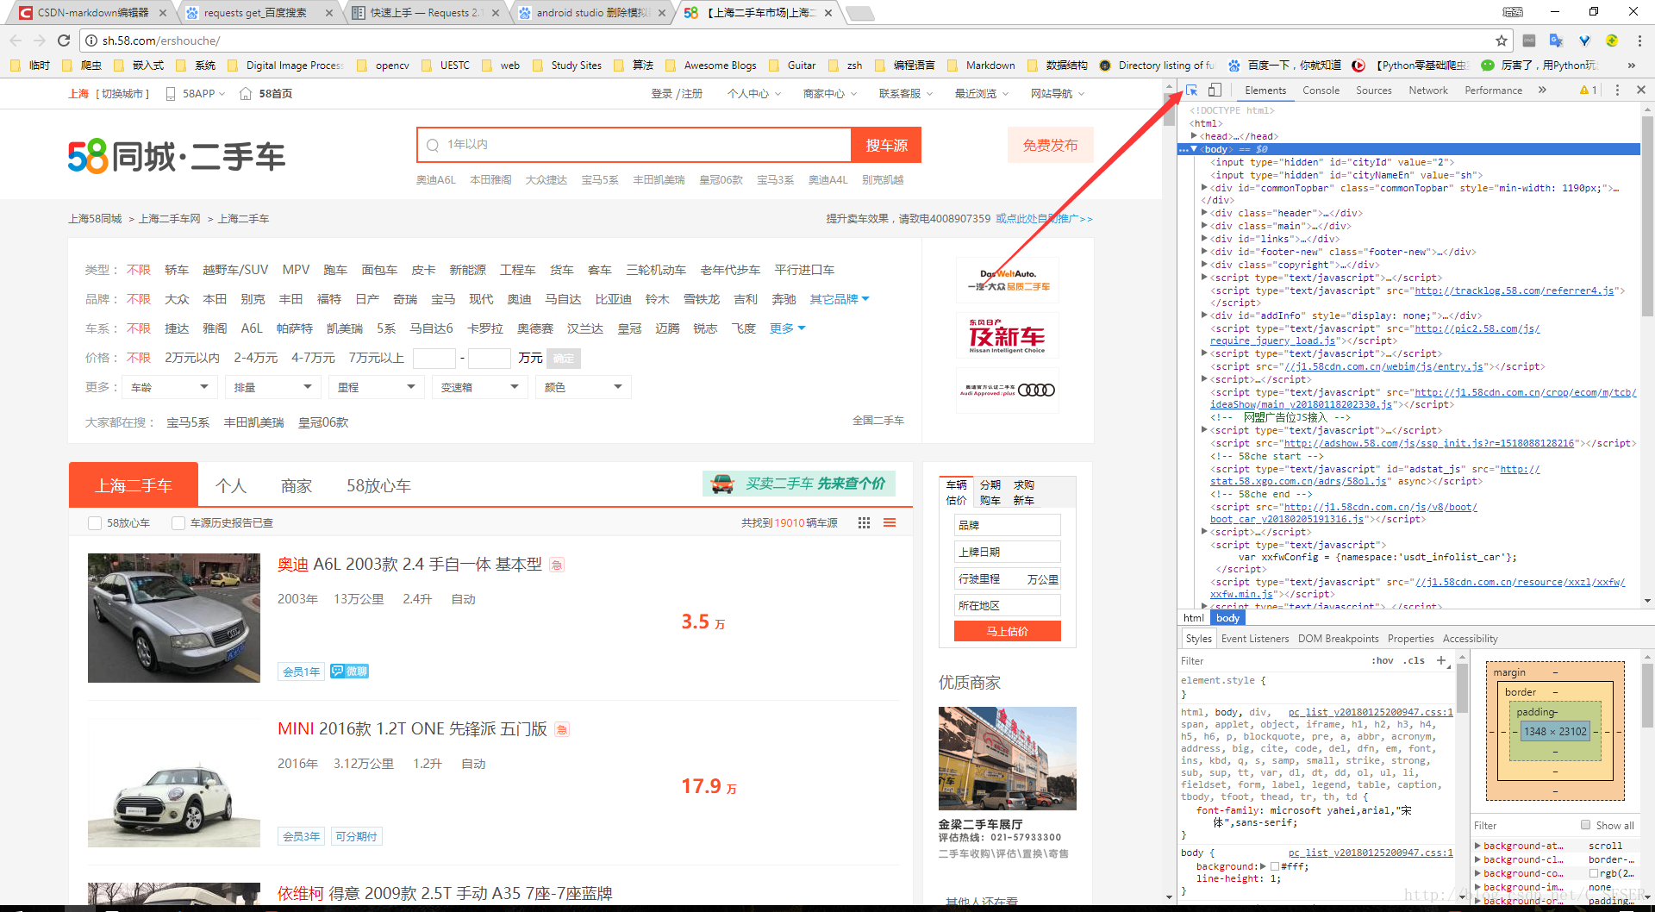
Task: Show hidden bookmarks with the bookmarks-bar chevron
Action: pyautogui.click(x=1631, y=66)
